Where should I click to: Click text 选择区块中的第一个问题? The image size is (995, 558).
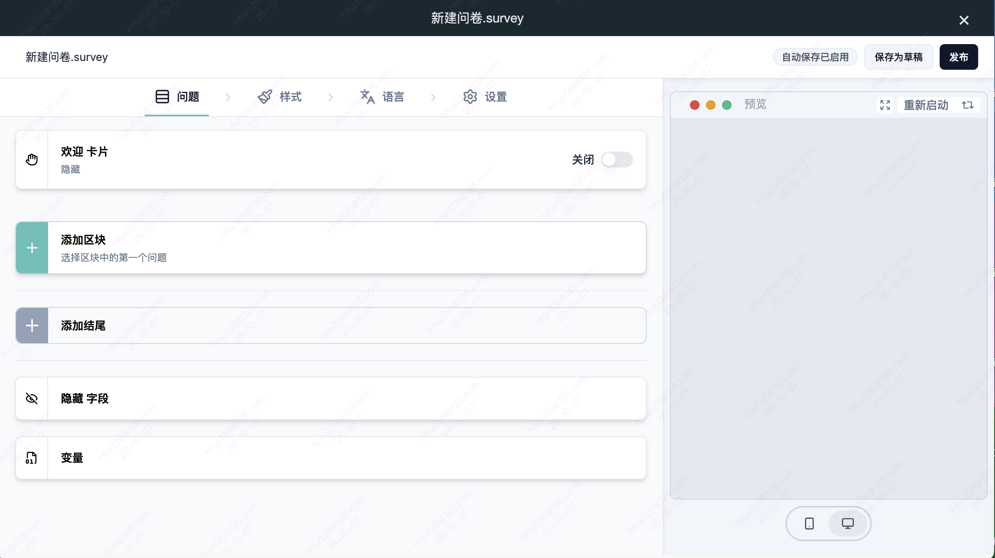(114, 257)
